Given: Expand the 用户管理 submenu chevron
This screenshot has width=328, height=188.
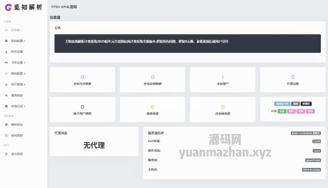Looking at the screenshot, I should tap(25, 84).
